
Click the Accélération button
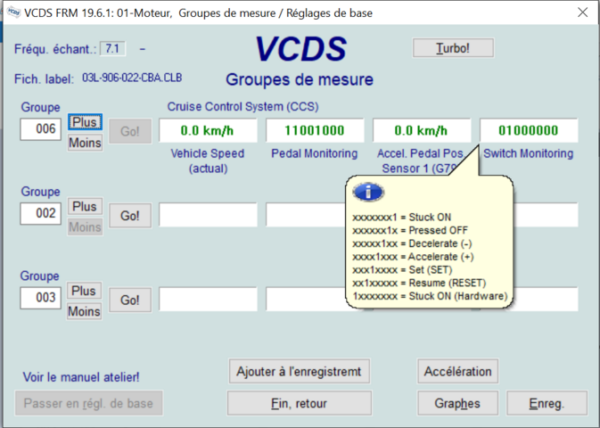(457, 371)
